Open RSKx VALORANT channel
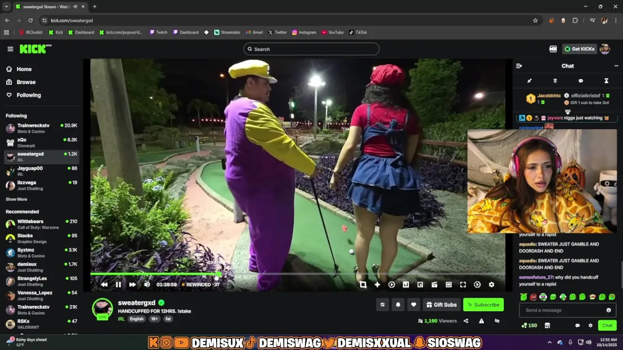Viewport: 623px width, 350px height. tap(41, 324)
